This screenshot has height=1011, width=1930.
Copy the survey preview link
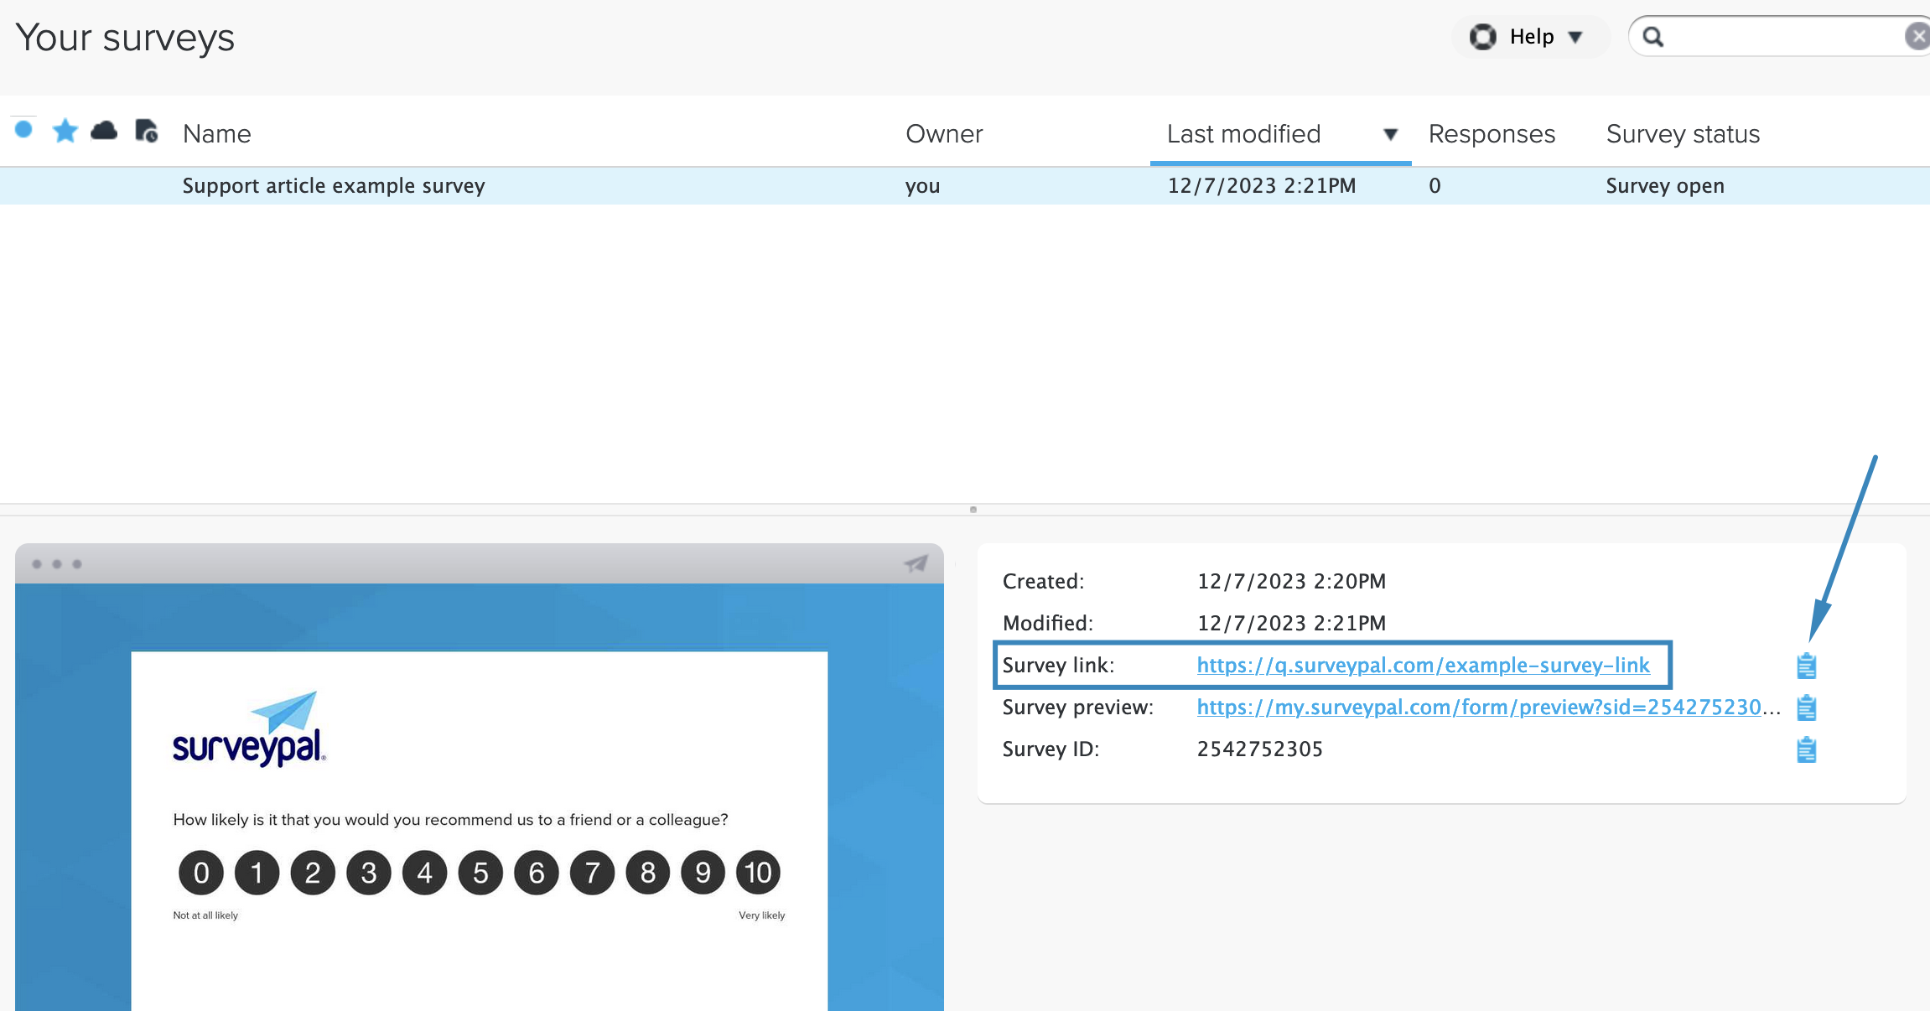(1806, 708)
